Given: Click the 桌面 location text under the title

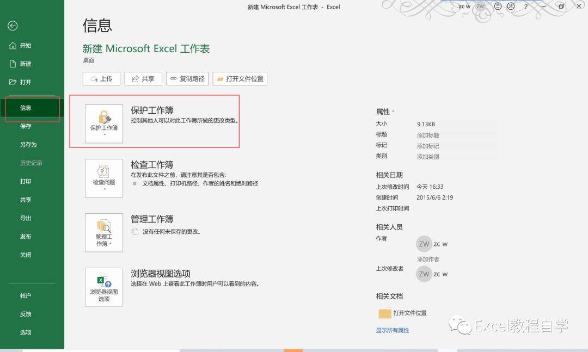Looking at the screenshot, I should pos(89,60).
